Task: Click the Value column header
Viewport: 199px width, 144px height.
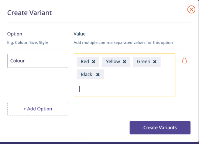Action: [x=80, y=34]
